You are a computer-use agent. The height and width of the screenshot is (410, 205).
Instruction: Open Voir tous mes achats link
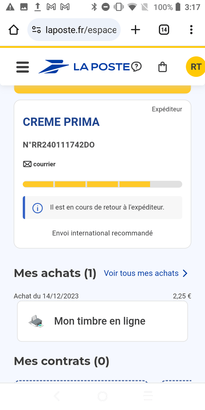tap(141, 273)
